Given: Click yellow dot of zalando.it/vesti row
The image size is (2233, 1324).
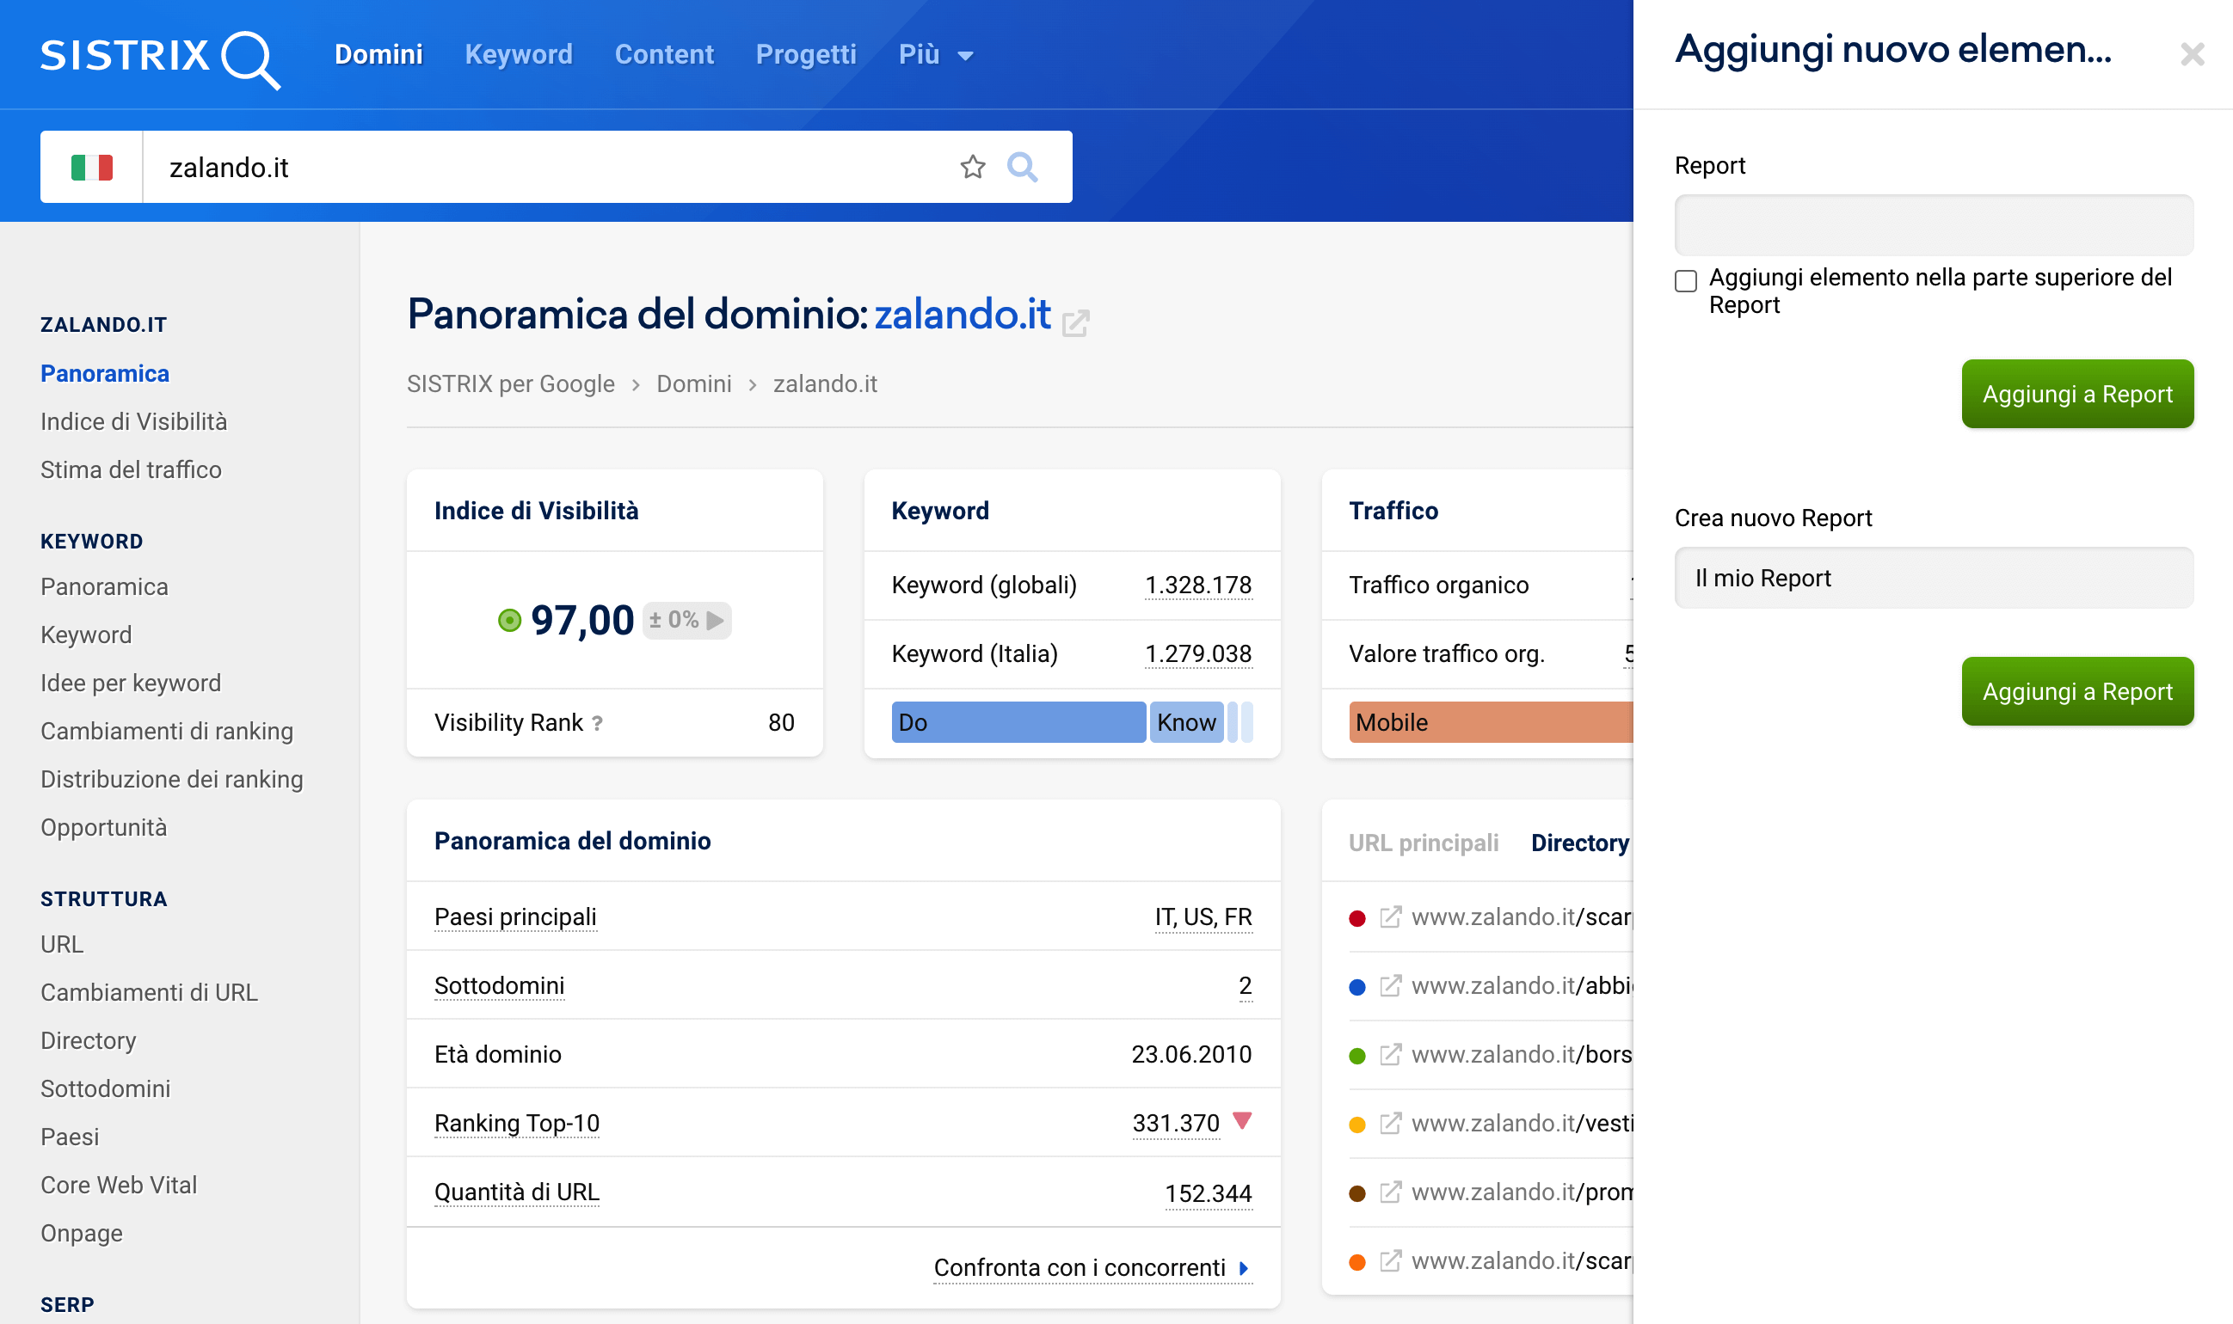Looking at the screenshot, I should click(1357, 1125).
